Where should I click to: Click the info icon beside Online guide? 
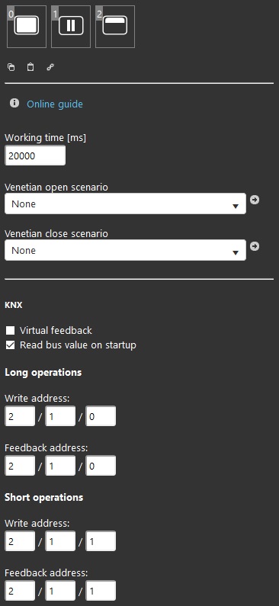pos(14,103)
